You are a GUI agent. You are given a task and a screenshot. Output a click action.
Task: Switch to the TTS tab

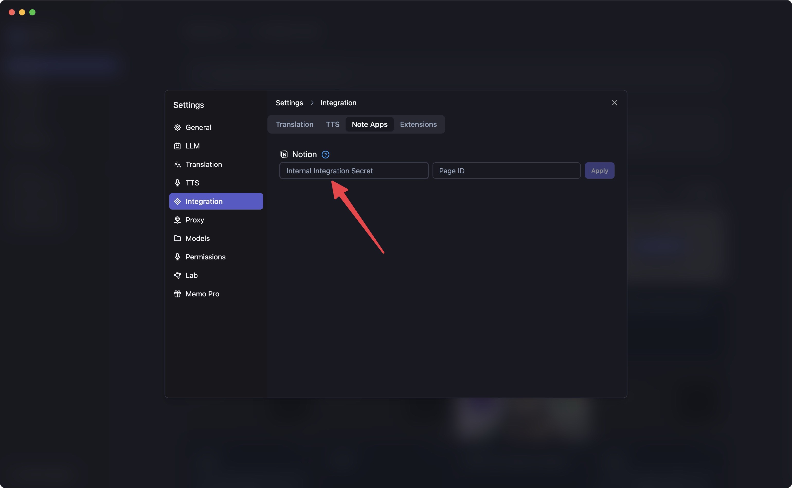coord(332,124)
